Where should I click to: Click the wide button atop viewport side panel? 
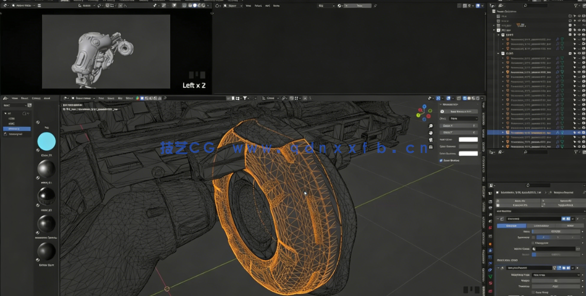[x=459, y=111]
